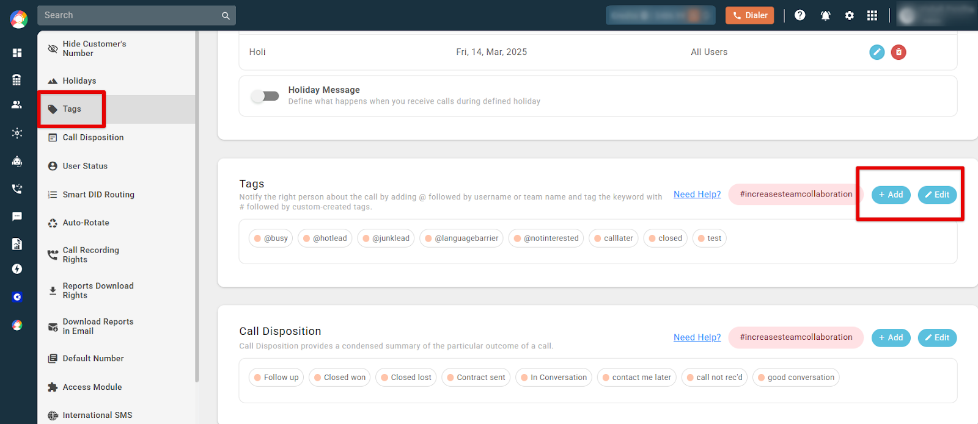Toggle the Holiday Message switch

tap(265, 96)
